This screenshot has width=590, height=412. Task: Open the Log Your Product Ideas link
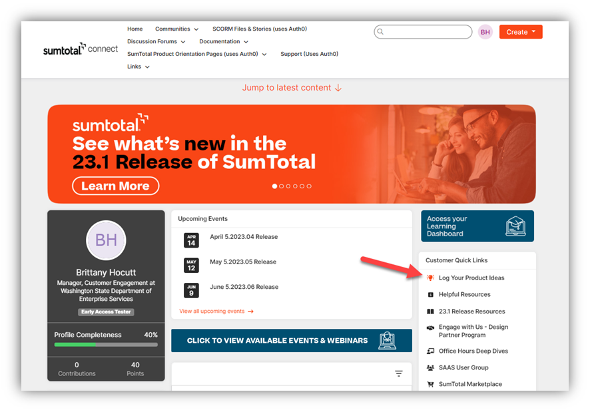click(x=471, y=278)
